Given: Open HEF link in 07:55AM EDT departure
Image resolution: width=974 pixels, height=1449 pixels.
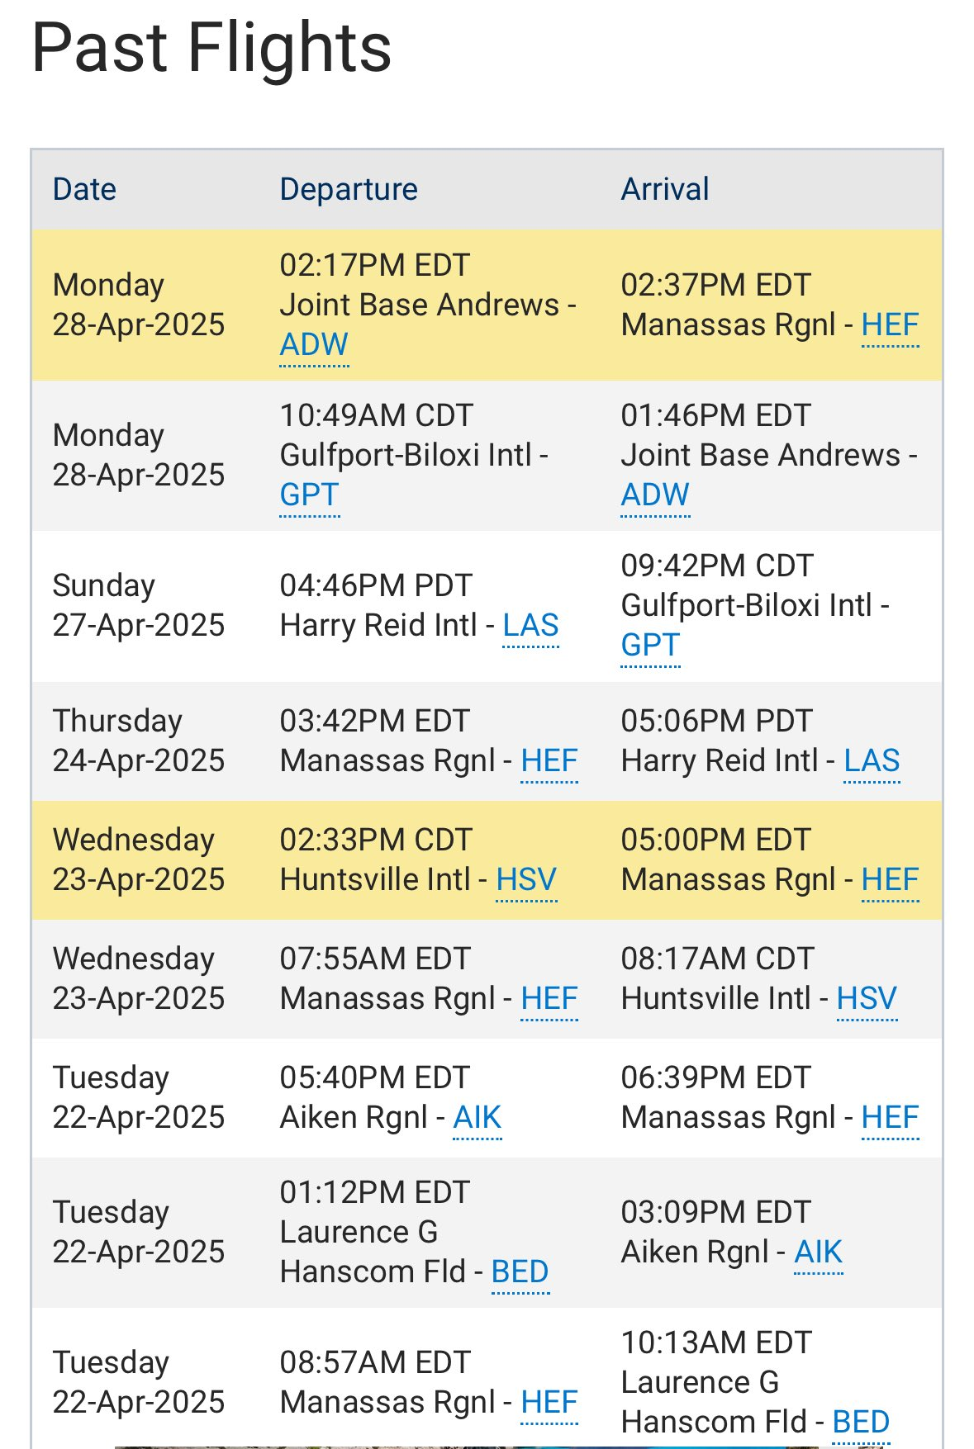Looking at the screenshot, I should pos(549,998).
